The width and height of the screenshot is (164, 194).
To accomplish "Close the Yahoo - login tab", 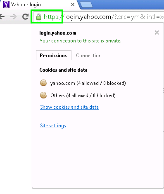I will (x=73, y=5).
